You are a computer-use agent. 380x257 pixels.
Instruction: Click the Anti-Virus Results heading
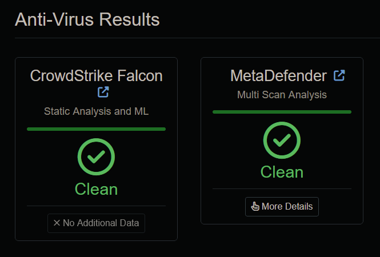coord(87,19)
